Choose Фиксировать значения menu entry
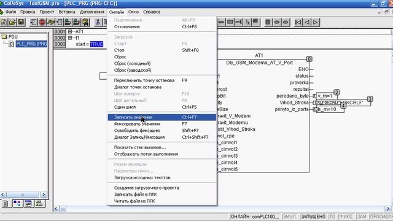This screenshot has width=393, height=221. point(162,124)
